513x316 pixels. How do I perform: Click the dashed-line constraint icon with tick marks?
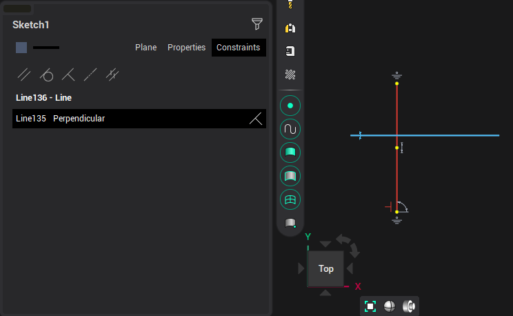pyautogui.click(x=113, y=74)
